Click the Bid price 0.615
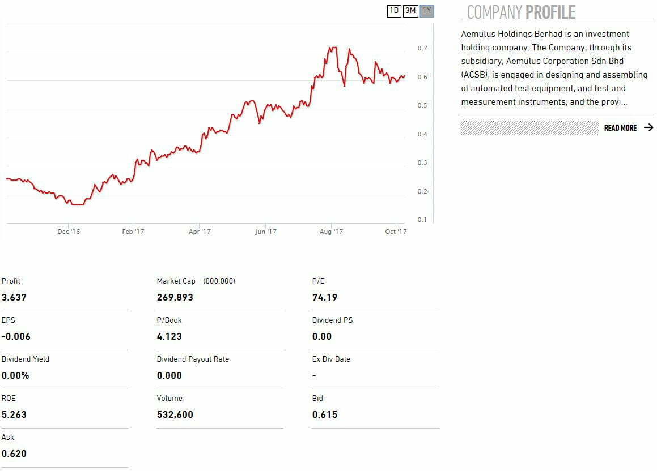Image resolution: width=657 pixels, height=471 pixels. 324,414
